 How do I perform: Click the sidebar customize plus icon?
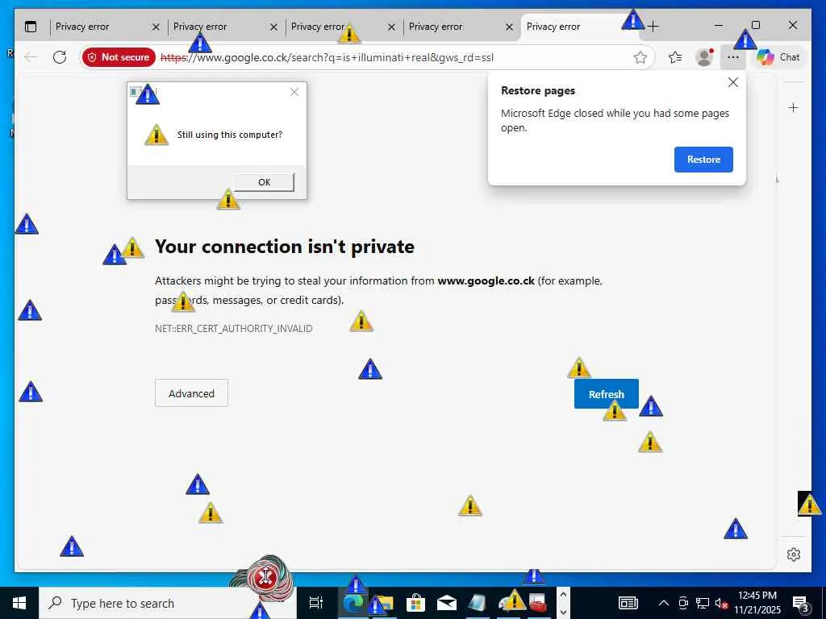click(x=794, y=108)
